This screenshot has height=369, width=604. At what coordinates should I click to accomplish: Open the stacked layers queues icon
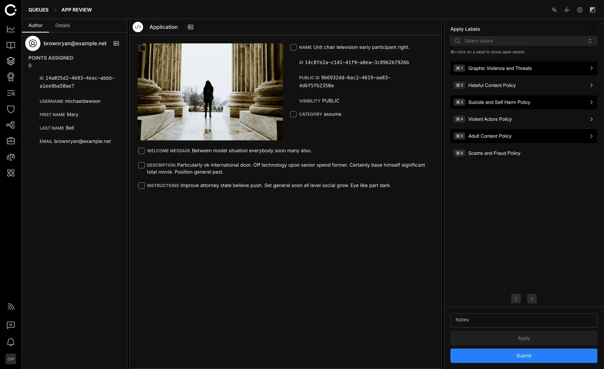pyautogui.click(x=11, y=61)
